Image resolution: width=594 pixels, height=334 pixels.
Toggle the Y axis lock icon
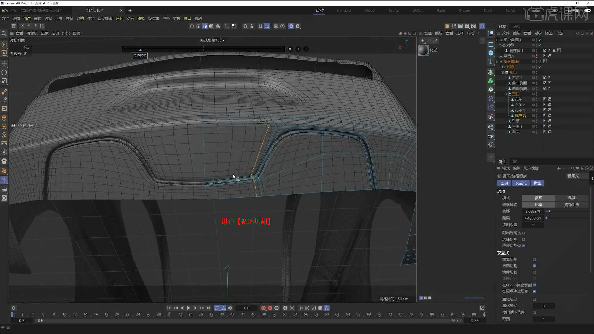29,26
